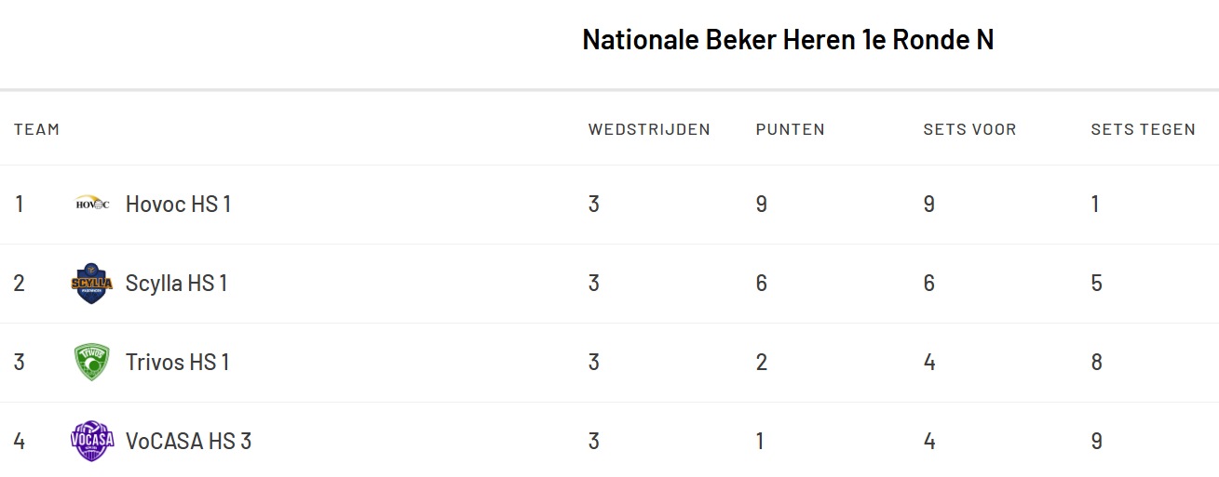
Task: Click the Hovoc team logo
Action: (x=92, y=205)
